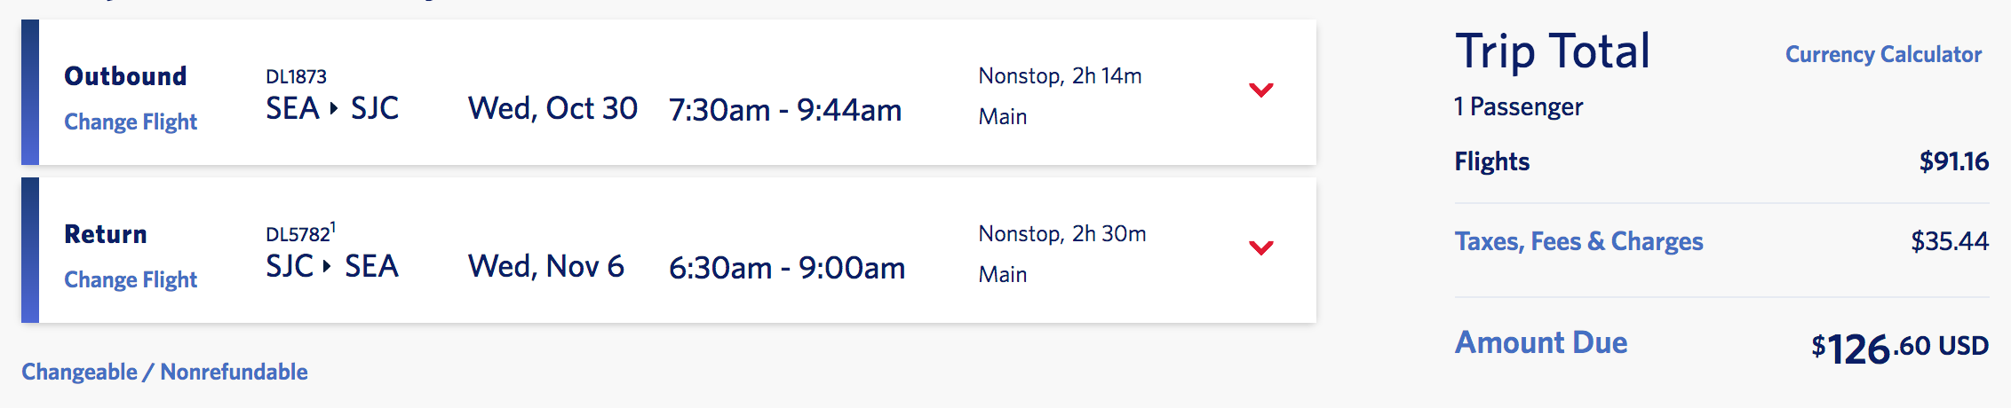The height and width of the screenshot is (408, 2011).
Task: Expand the return flight details chevron
Action: (1260, 247)
